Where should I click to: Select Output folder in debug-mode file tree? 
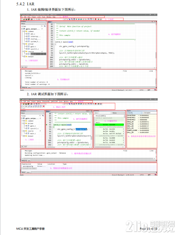(x=31, y=136)
